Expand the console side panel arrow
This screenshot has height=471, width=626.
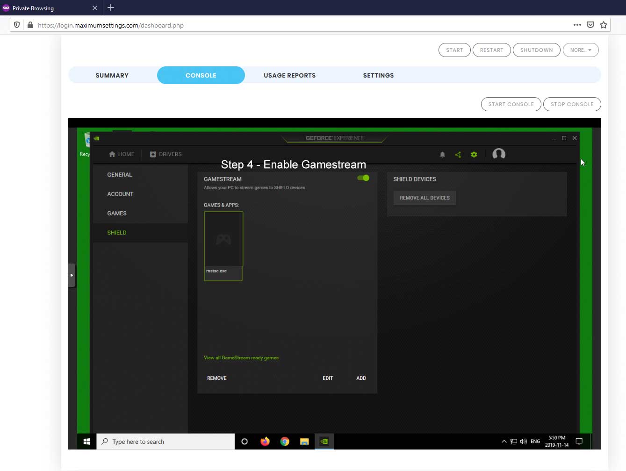tap(72, 275)
